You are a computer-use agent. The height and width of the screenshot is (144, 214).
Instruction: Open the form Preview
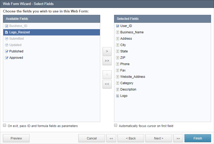[16, 138]
